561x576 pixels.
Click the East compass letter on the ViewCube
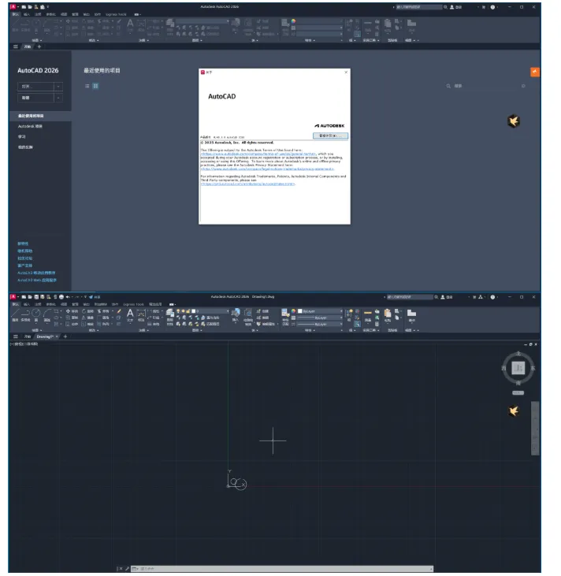(x=533, y=368)
